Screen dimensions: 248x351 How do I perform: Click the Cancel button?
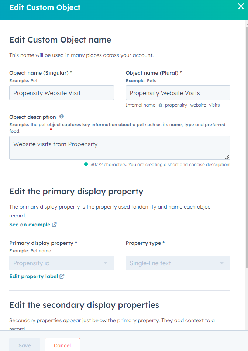coord(62,345)
